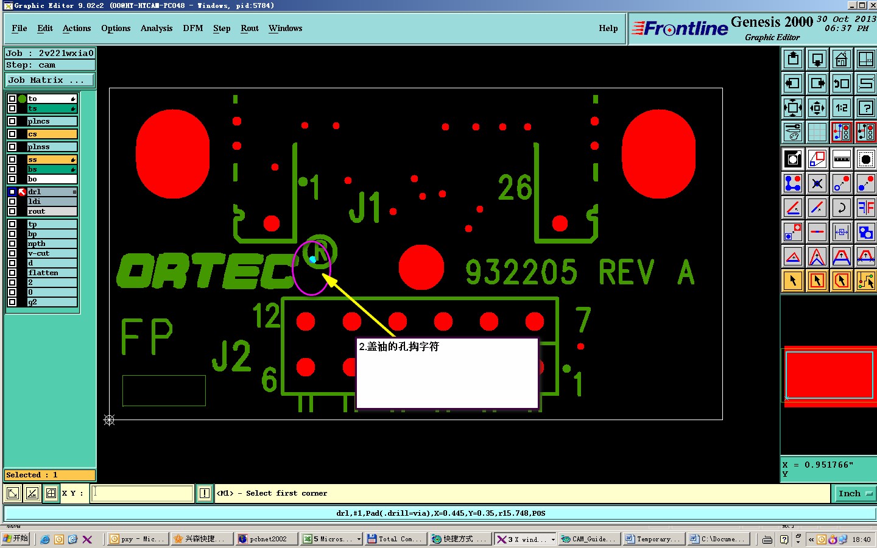Select the polygon area select tool
877x548 pixels.
pyautogui.click(x=842, y=281)
